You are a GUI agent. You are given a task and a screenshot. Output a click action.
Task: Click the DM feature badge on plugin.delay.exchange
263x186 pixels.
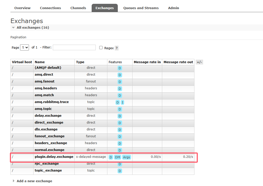click(x=117, y=157)
